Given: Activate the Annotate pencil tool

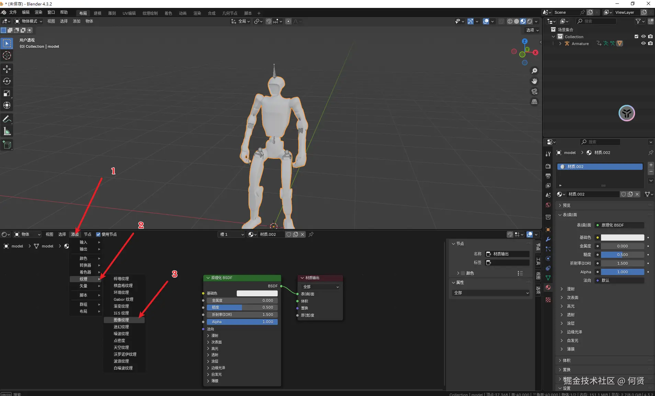Looking at the screenshot, I should point(7,119).
